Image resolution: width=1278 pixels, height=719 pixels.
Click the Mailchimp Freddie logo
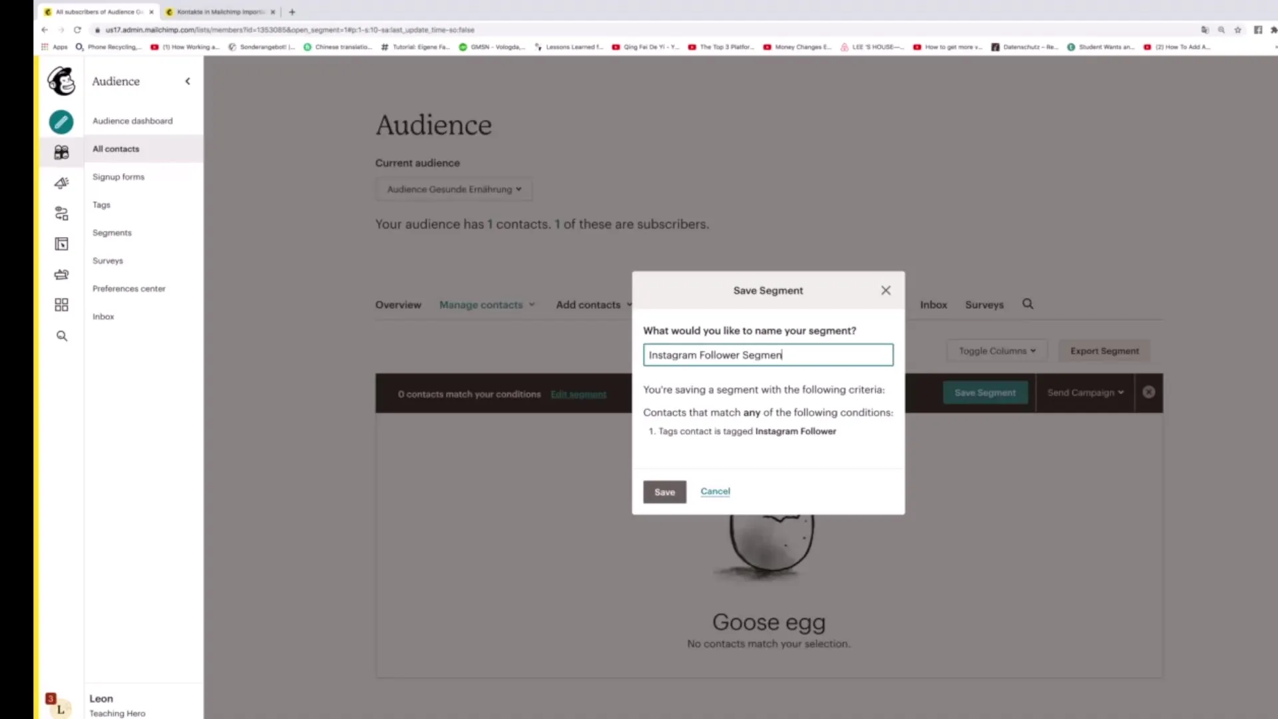pyautogui.click(x=61, y=81)
